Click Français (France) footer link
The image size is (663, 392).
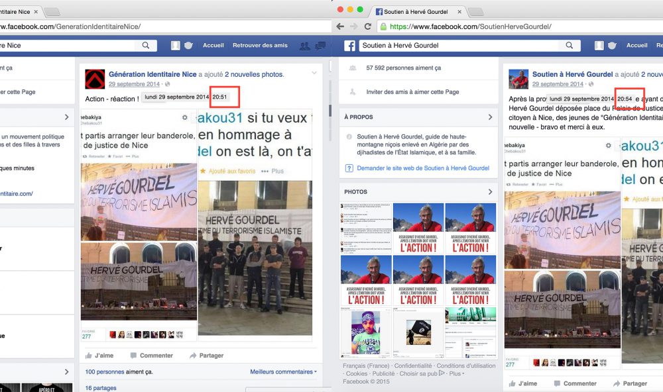coord(366,366)
